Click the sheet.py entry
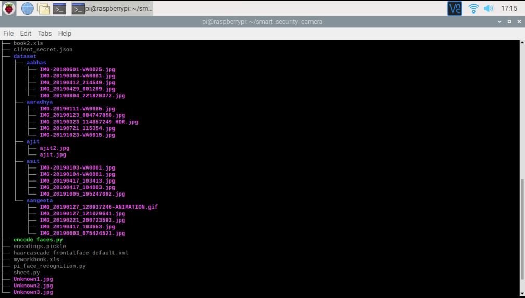The height and width of the screenshot is (298, 525). point(27,273)
